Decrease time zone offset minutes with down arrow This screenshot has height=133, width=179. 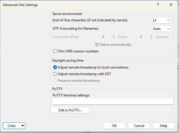151,38
